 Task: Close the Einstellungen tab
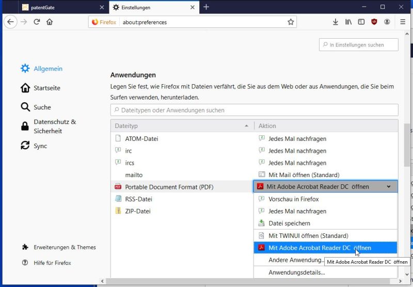pos(193,7)
